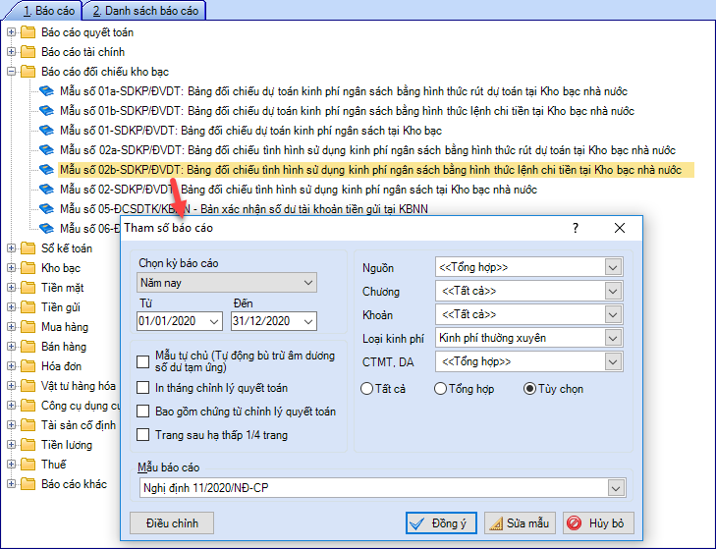Open Mẫu báo cáo dropdown

pos(616,488)
